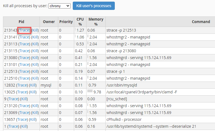This screenshot has width=215, height=131.
Task: Kill the mysqld process 12832
Action: coord(33,85)
